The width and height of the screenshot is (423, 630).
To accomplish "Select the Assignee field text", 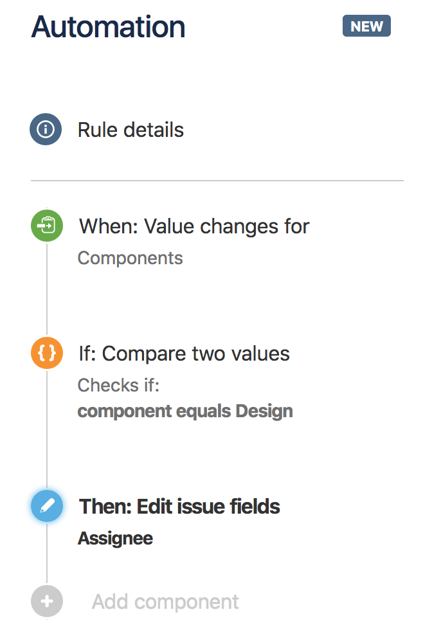I will click(x=115, y=537).
